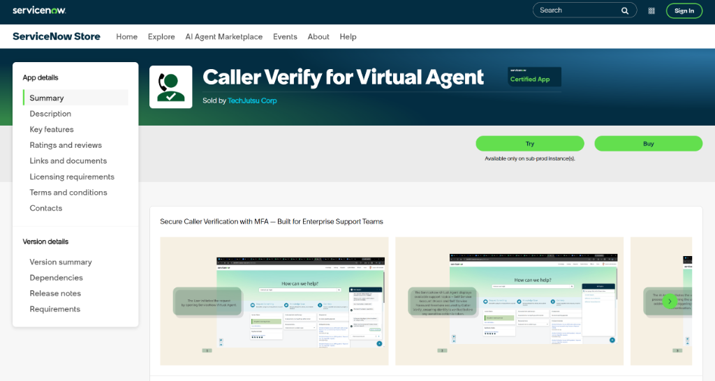The width and height of the screenshot is (715, 381).
Task: Open the TechJutsu Corp seller link
Action: (252, 100)
